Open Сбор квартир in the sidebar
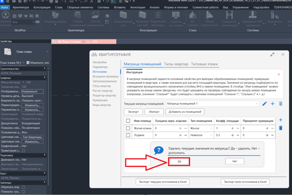The width and height of the screenshot is (292, 195). click(x=102, y=86)
